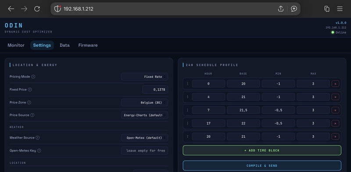Edit the base field showing 21,5
This screenshot has height=172, width=351.
(244, 110)
